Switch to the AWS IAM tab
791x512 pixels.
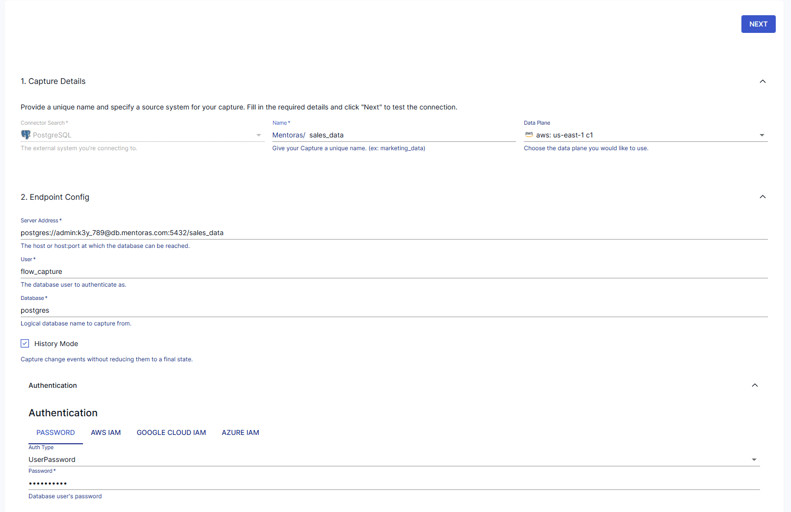(106, 432)
